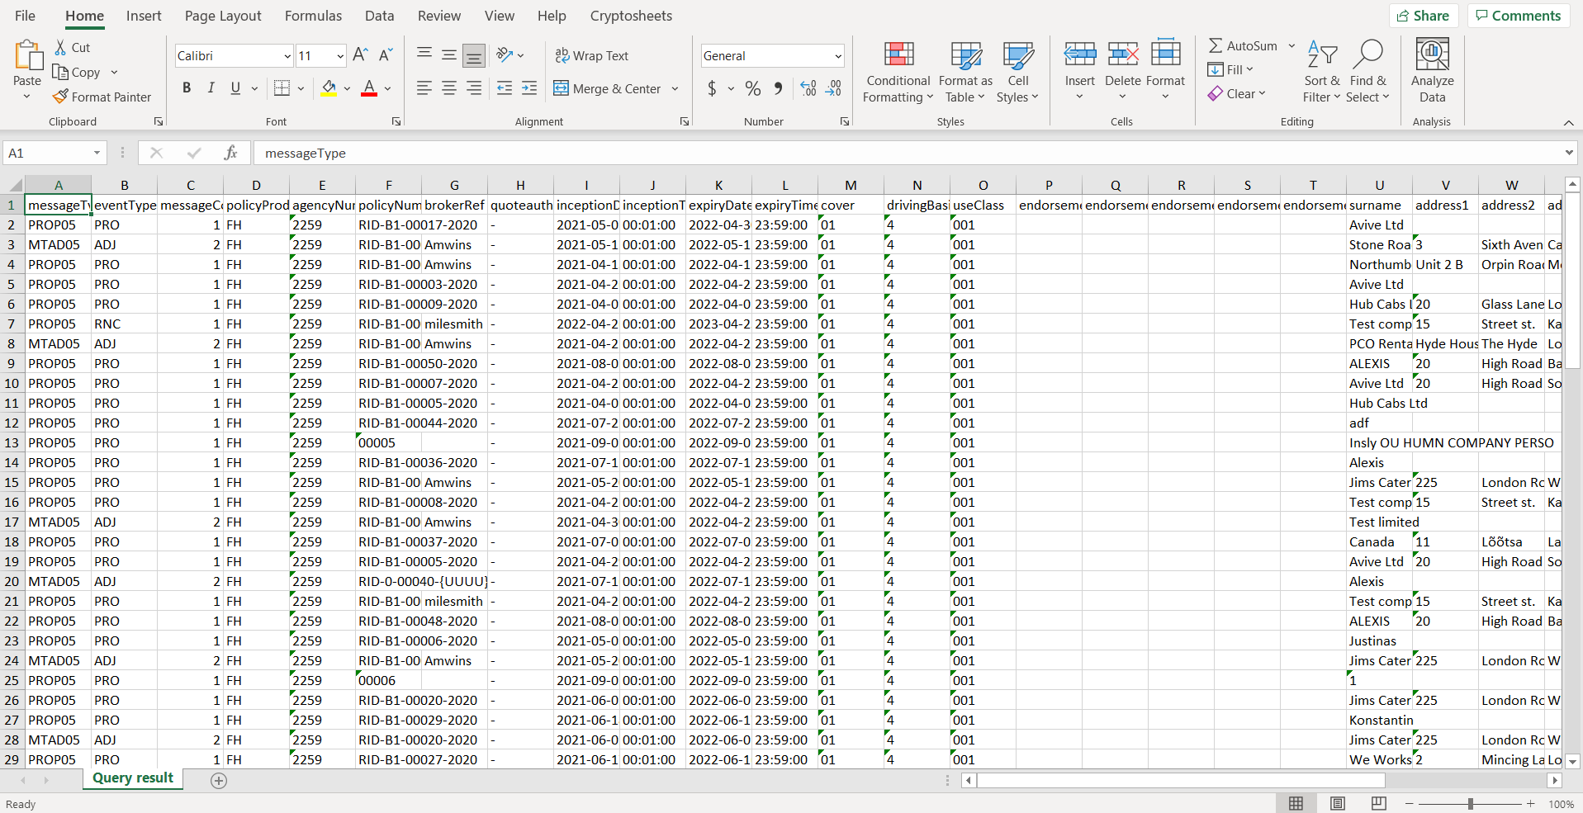The image size is (1583, 813).
Task: Open Conditional Formatting menu
Action: tap(898, 73)
